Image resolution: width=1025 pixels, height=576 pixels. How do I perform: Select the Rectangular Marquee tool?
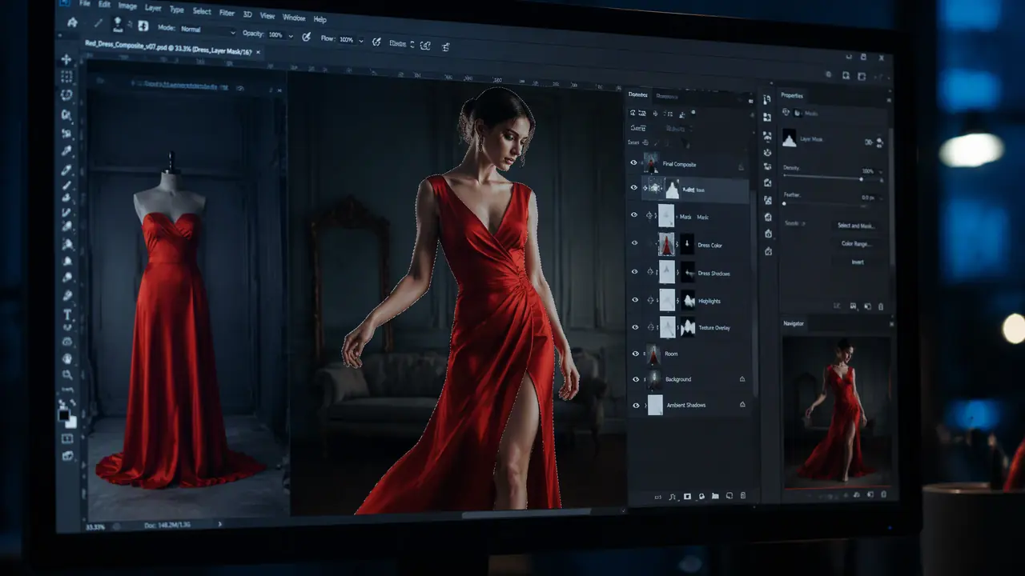[66, 77]
